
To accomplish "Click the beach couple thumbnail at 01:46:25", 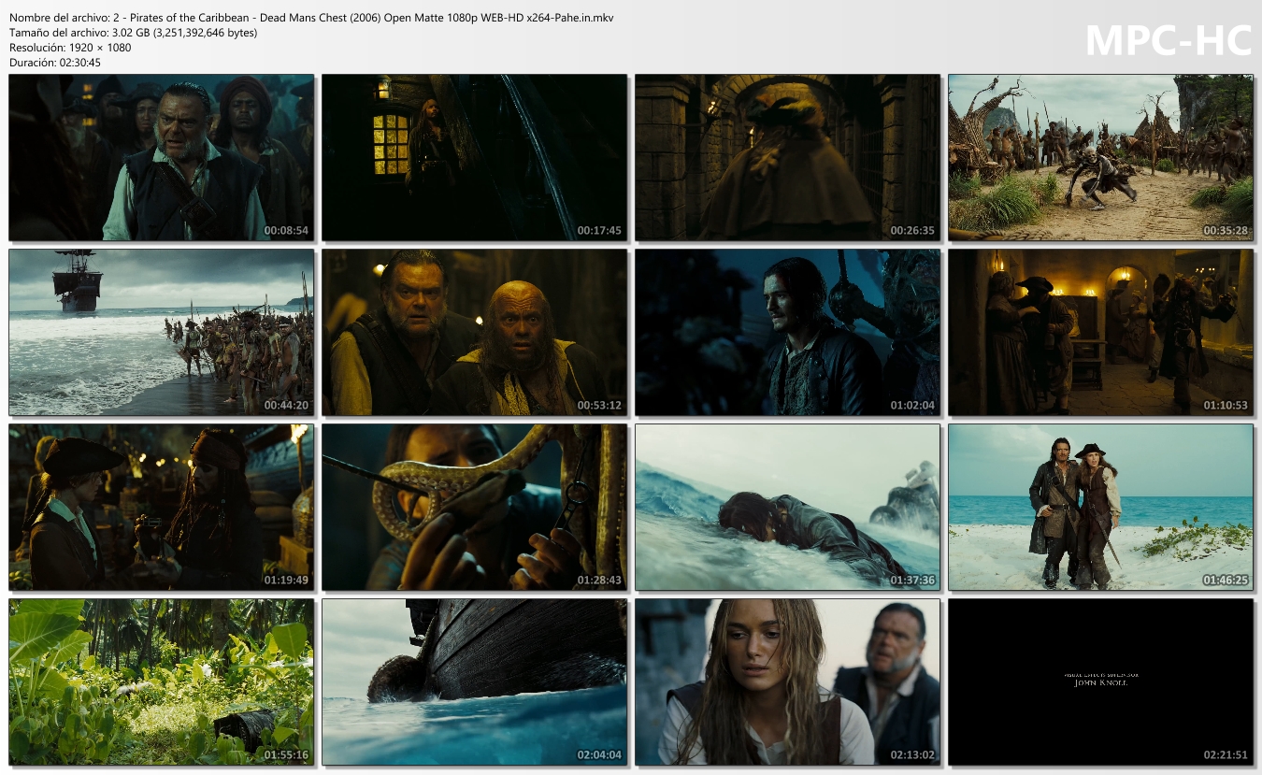I will 1100,507.
